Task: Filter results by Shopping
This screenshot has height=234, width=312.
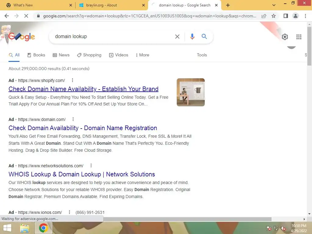Action: coord(89,55)
